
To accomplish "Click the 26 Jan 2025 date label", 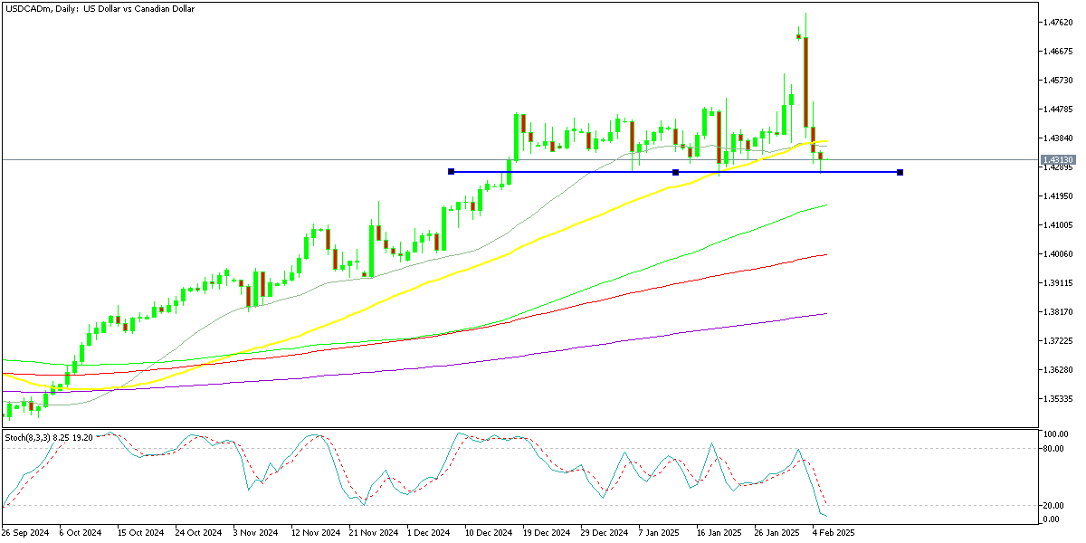I will (778, 533).
